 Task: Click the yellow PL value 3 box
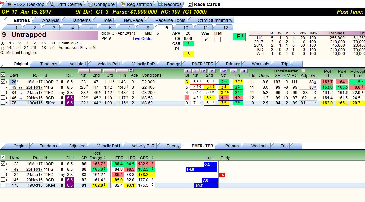point(188,54)
